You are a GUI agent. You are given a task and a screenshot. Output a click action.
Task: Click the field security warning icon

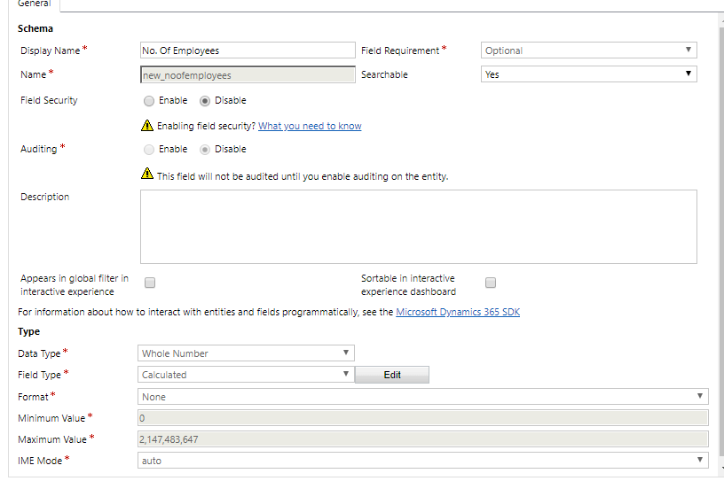pyautogui.click(x=146, y=126)
